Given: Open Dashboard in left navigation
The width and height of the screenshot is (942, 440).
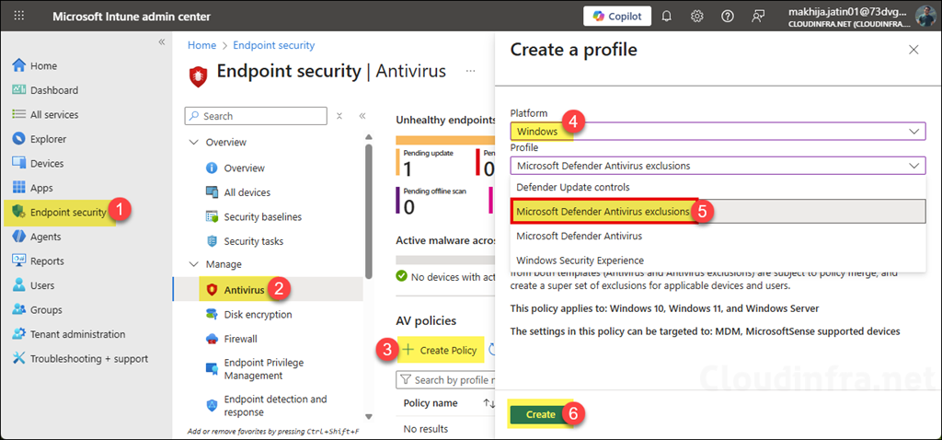Looking at the screenshot, I should [x=54, y=90].
